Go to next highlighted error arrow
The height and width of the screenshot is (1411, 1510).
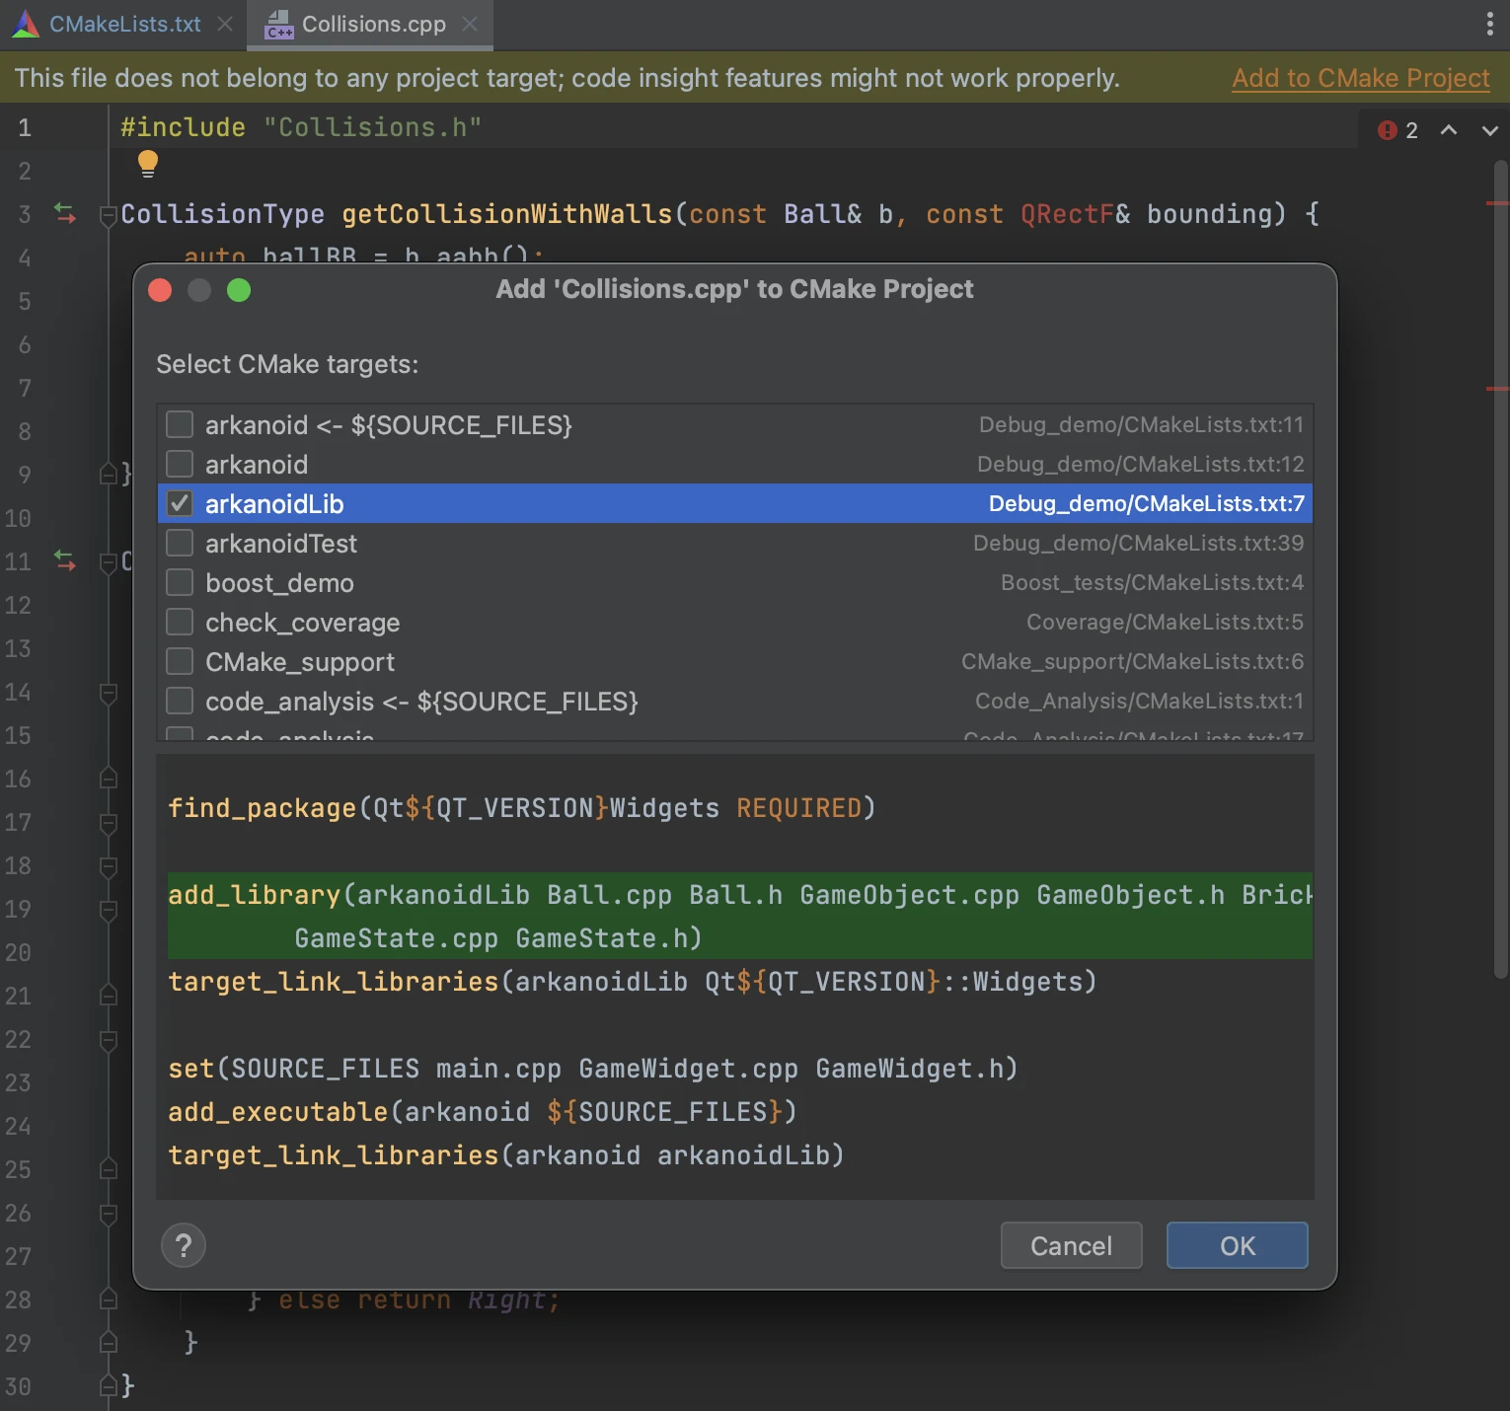click(x=1489, y=130)
